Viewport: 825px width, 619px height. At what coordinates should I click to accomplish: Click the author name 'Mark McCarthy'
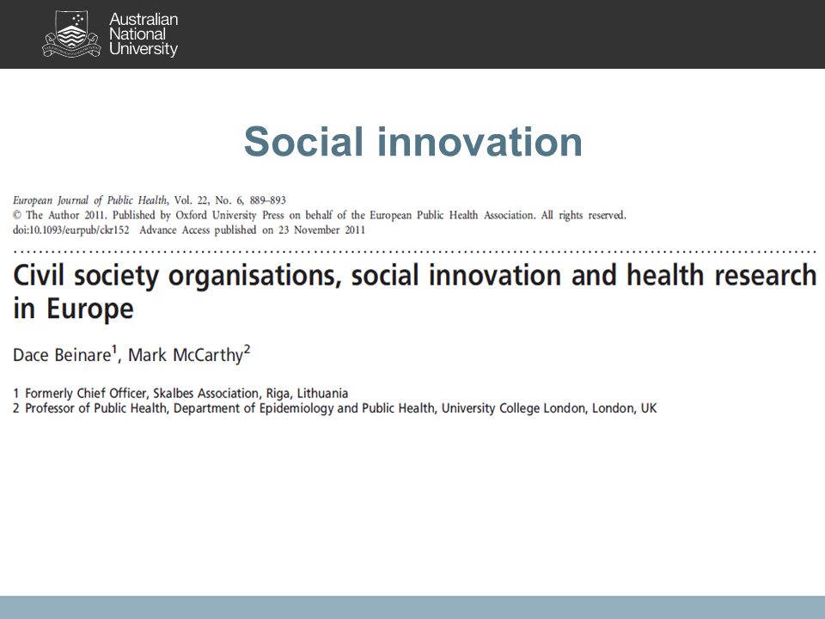[186, 355]
